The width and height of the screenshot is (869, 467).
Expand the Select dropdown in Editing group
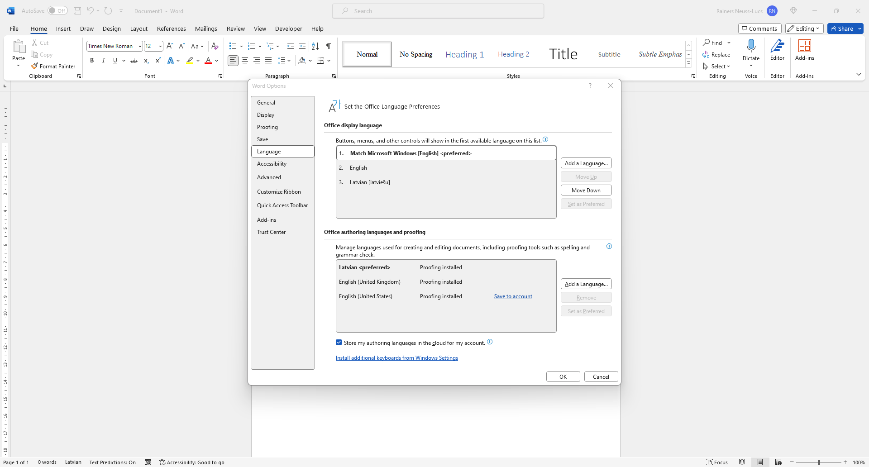click(717, 66)
